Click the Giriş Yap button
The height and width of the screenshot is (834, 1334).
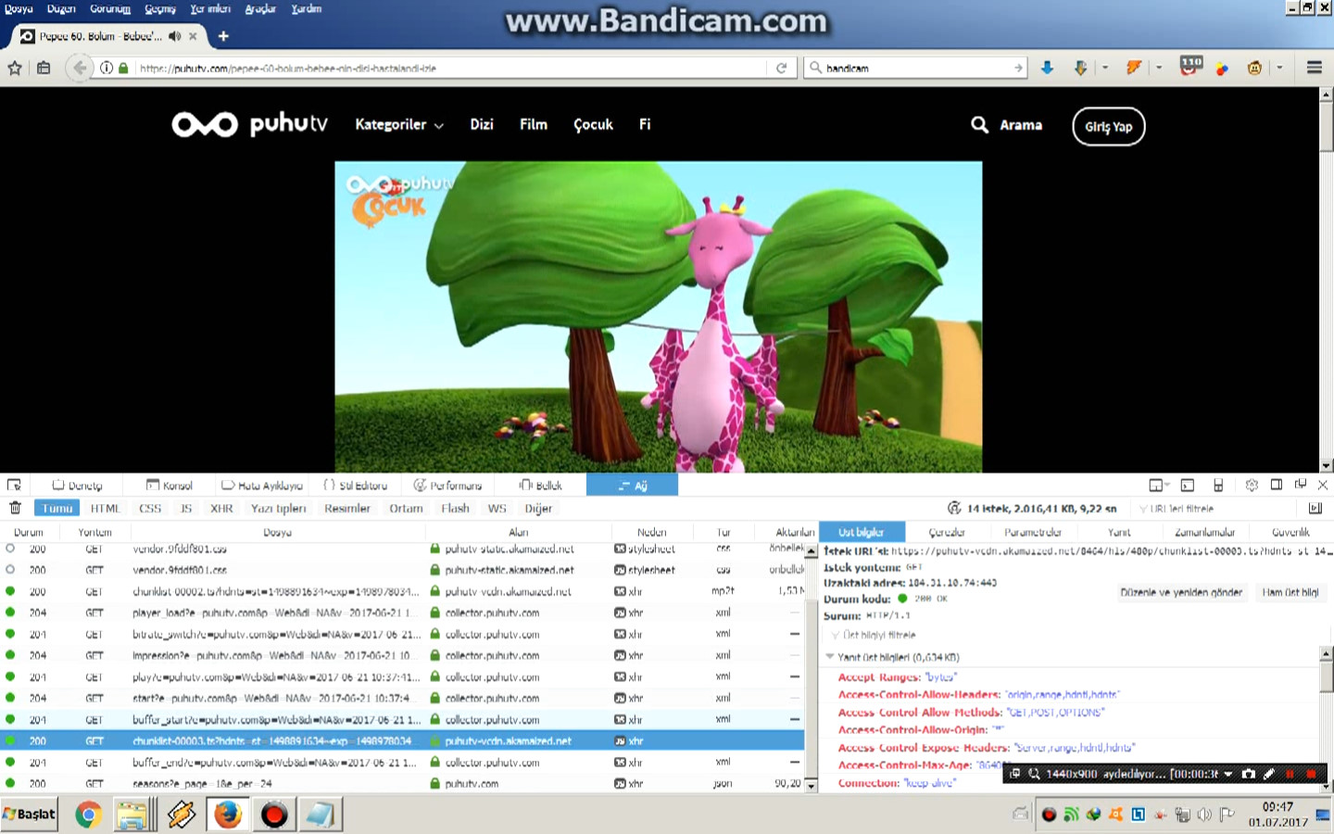point(1109,127)
